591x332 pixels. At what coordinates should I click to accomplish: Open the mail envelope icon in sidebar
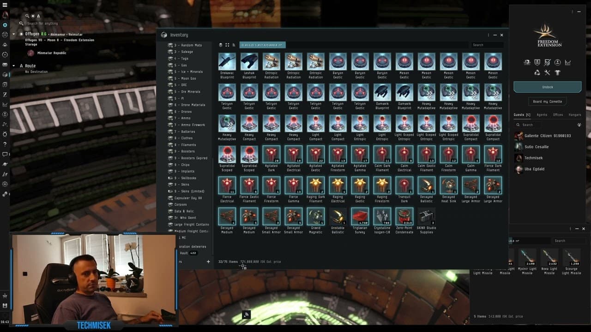[5, 65]
